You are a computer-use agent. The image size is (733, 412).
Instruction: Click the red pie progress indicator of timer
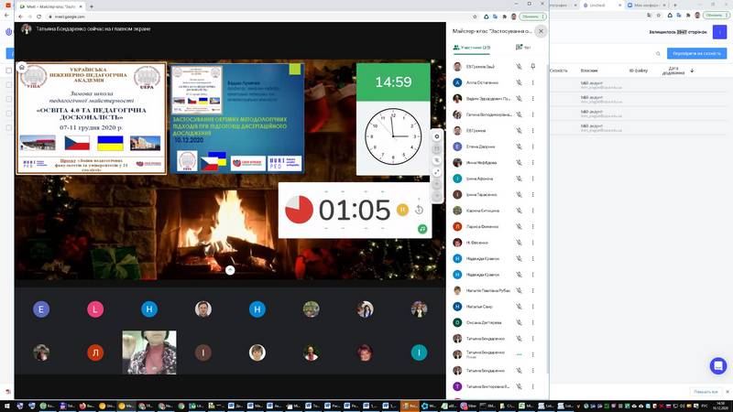point(299,210)
